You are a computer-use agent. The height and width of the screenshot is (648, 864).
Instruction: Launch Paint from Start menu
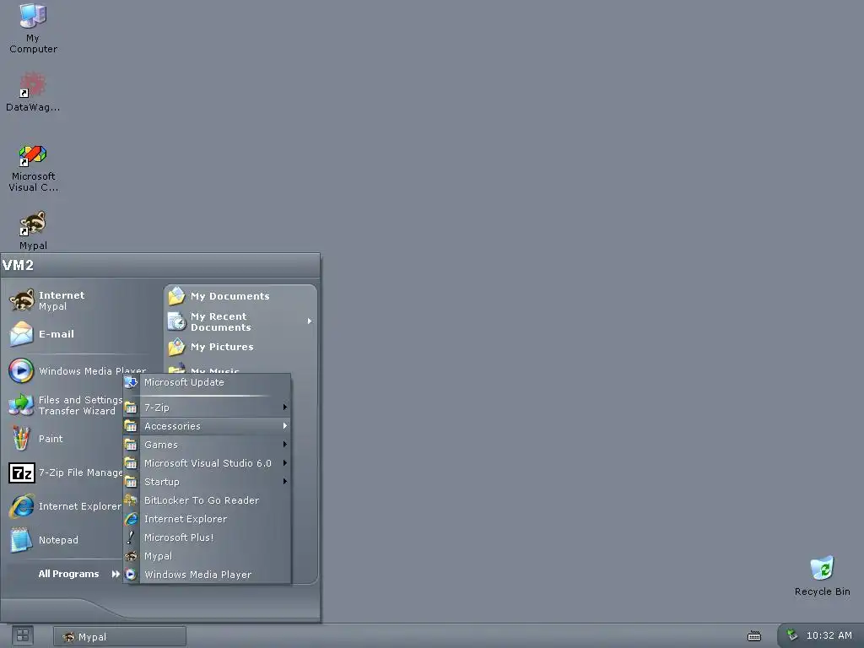(x=65, y=439)
